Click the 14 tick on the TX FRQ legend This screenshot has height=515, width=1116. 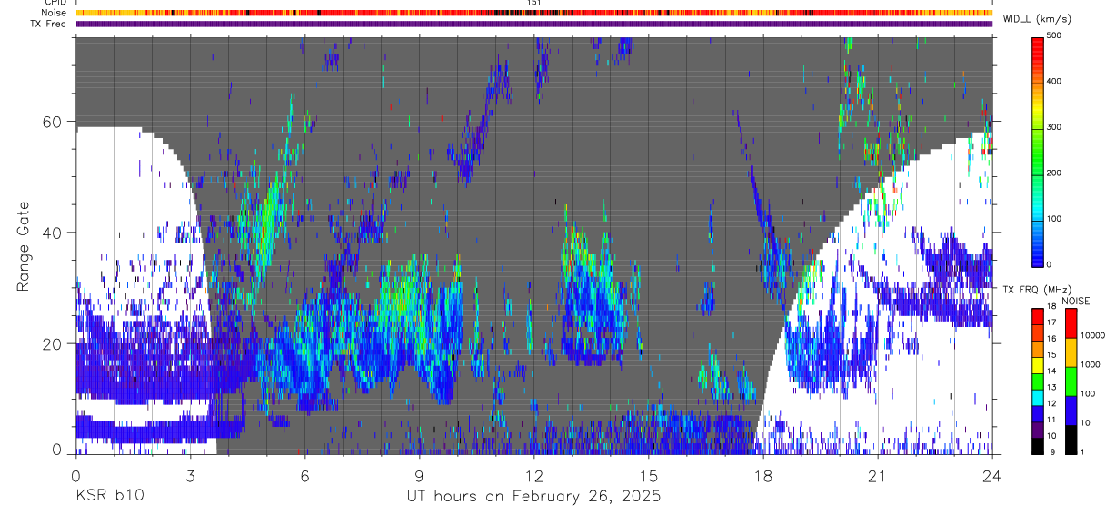point(1051,371)
